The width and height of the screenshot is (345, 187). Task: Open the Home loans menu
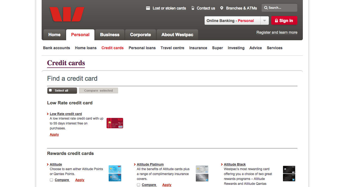[x=86, y=48]
